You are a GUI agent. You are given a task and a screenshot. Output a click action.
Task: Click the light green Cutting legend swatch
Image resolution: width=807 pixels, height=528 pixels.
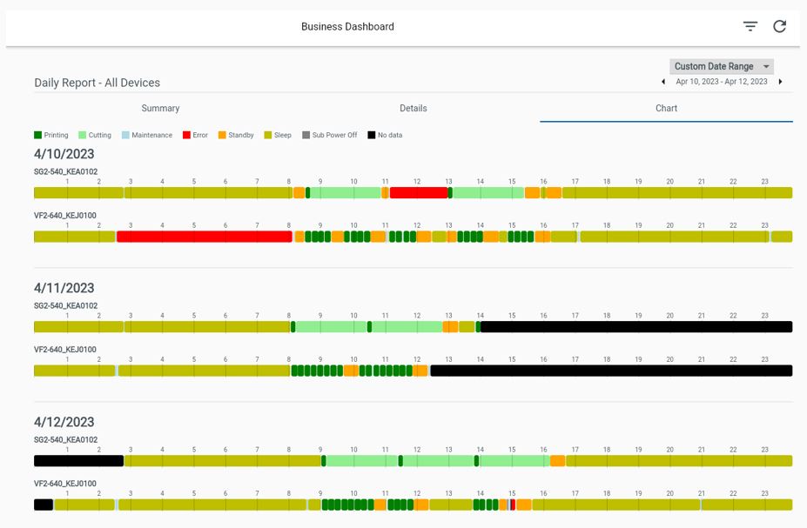[83, 135]
